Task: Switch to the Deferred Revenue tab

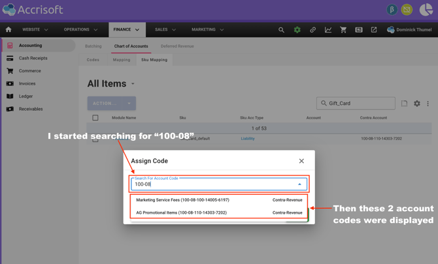Action: (x=177, y=46)
